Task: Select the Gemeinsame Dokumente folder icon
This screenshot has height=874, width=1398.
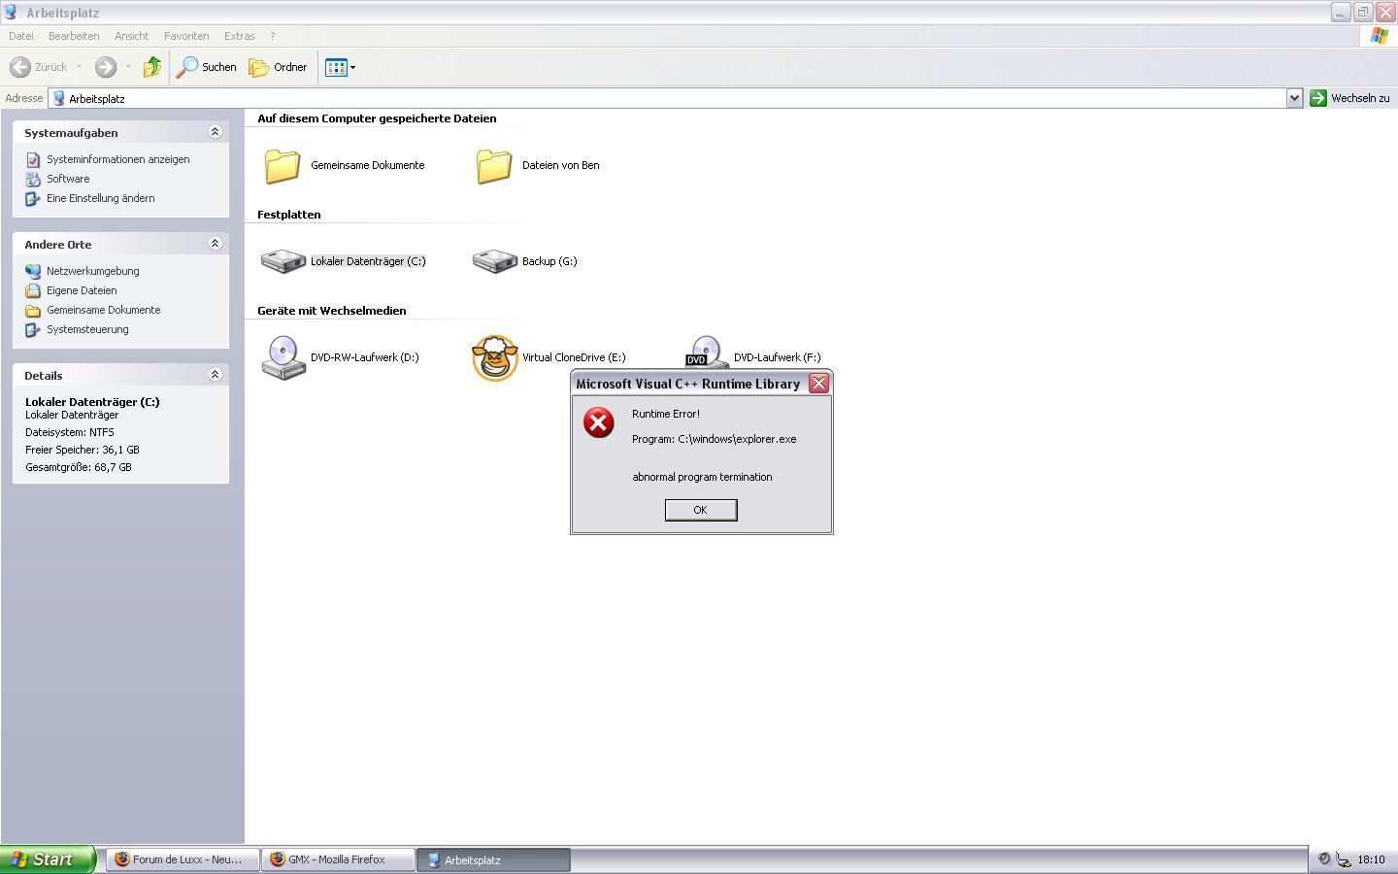Action: [x=283, y=165]
